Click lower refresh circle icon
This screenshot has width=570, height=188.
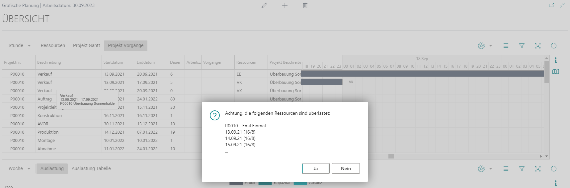tap(554, 169)
